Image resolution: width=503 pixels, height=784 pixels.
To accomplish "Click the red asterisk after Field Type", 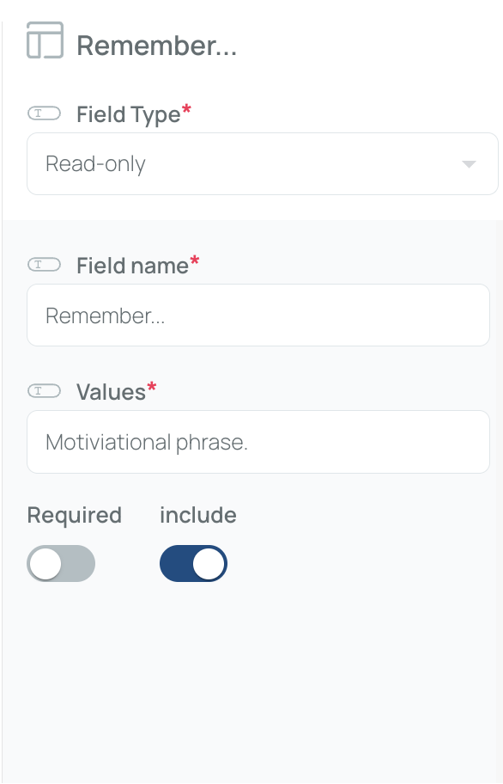I will (x=186, y=109).
